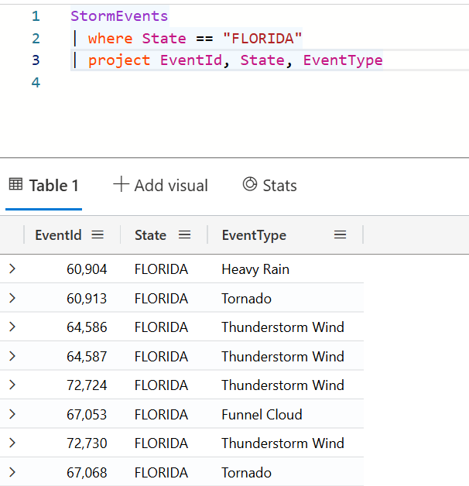This screenshot has width=469, height=486.
Task: Sort by the EventType column header
Action: [254, 235]
